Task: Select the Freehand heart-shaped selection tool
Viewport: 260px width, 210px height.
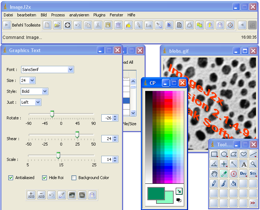Action: [x=243, y=154]
